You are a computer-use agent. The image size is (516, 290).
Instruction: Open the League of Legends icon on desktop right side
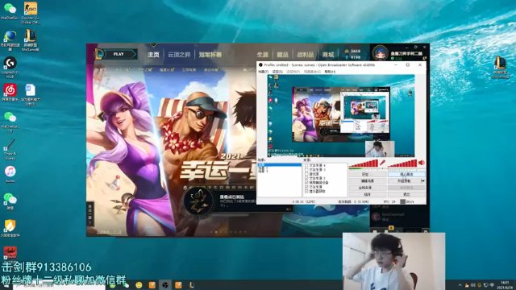(x=501, y=67)
